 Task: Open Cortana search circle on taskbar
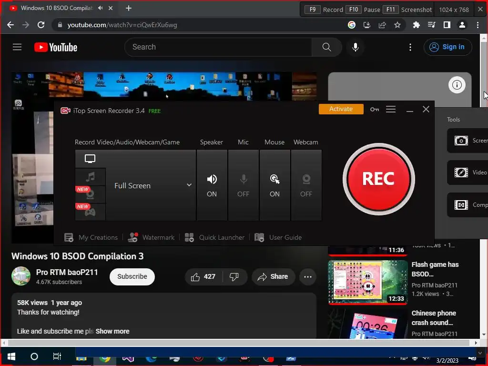click(x=34, y=356)
